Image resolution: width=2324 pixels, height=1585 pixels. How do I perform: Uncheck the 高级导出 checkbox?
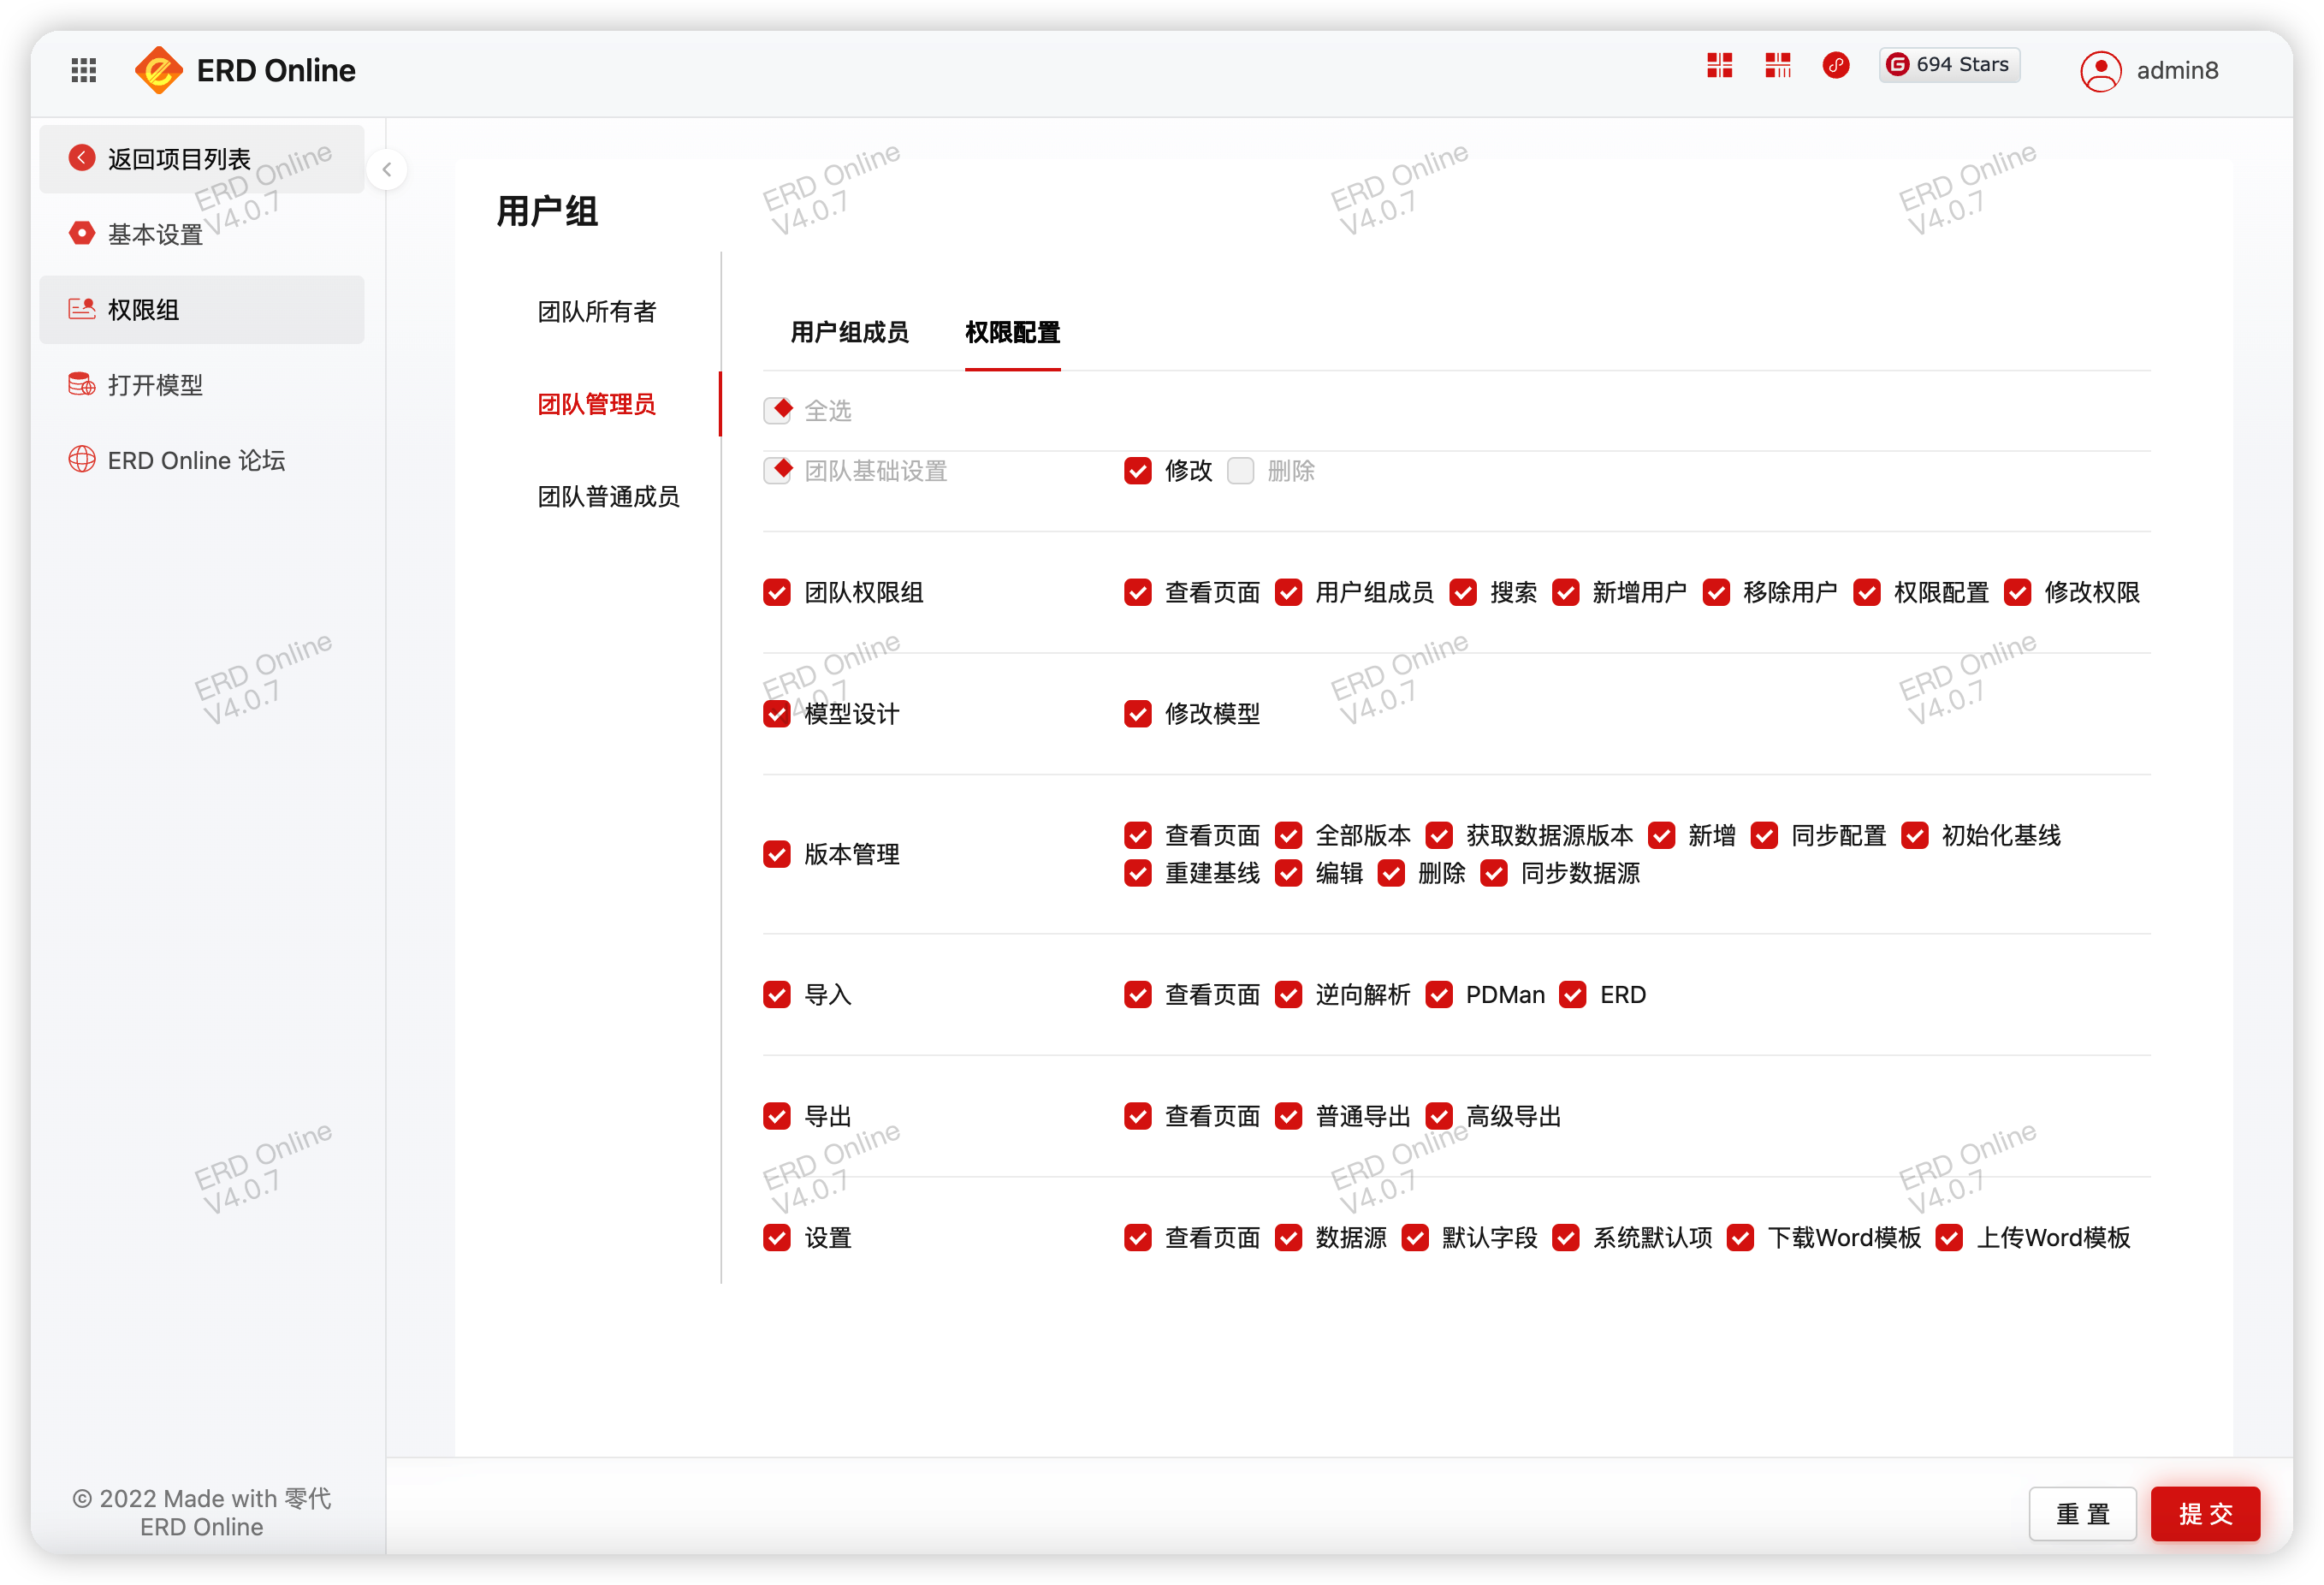(1439, 1116)
